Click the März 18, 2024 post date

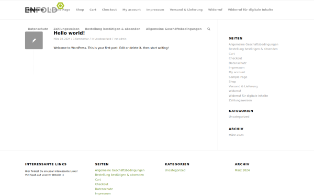click(x=62, y=39)
